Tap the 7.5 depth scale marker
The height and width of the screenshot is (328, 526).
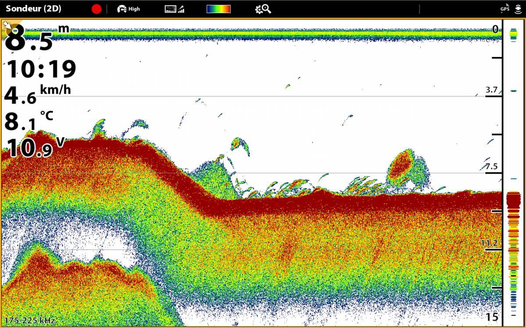tap(491, 166)
